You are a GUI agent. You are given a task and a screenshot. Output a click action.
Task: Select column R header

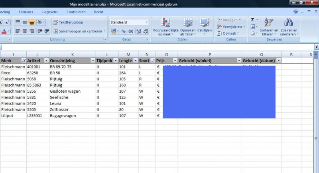(x=291, y=54)
